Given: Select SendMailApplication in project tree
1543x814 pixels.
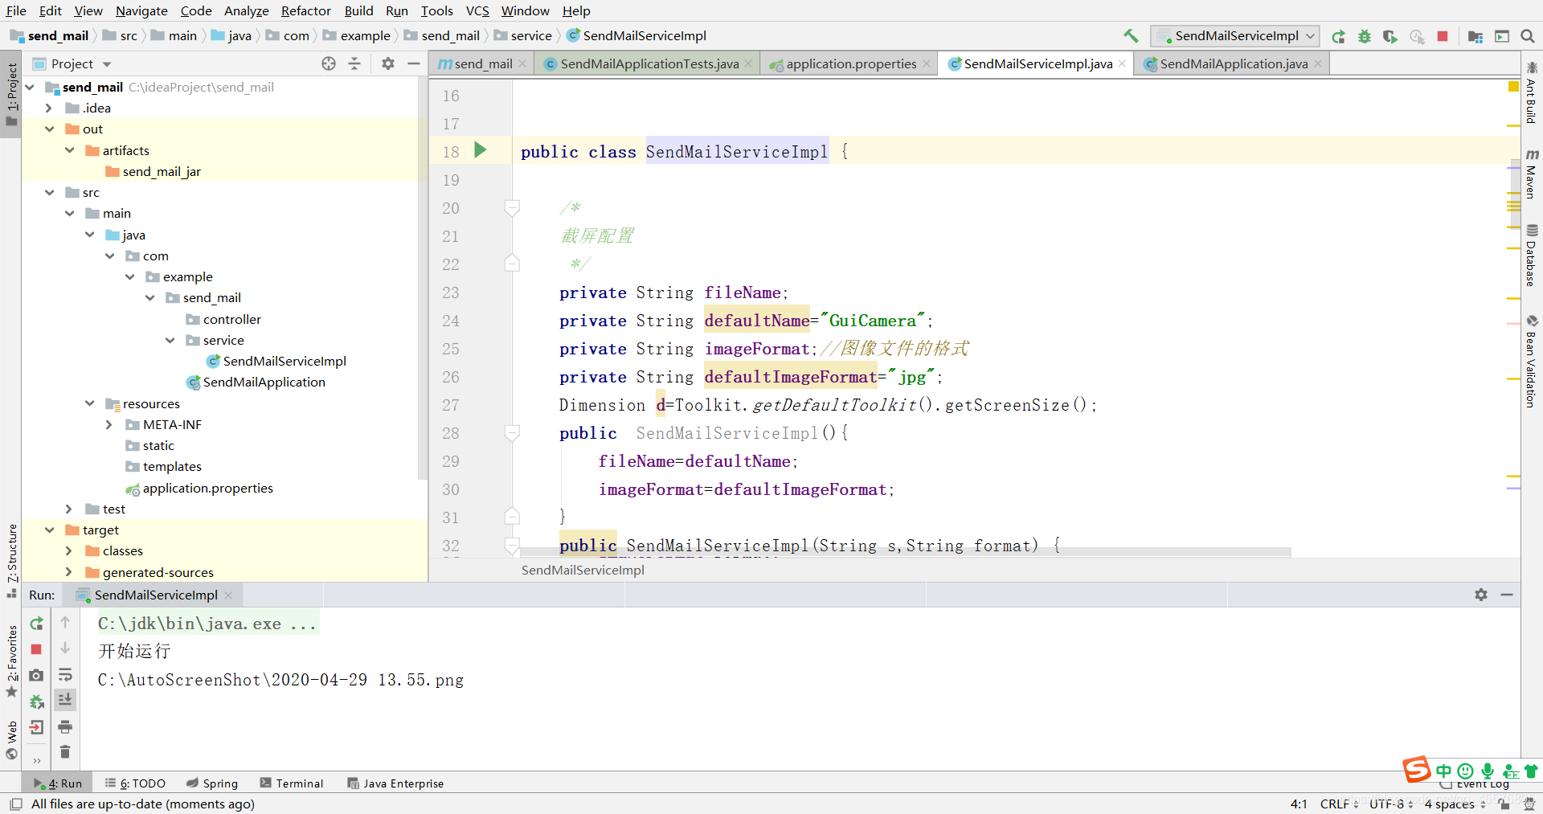Looking at the screenshot, I should (264, 382).
